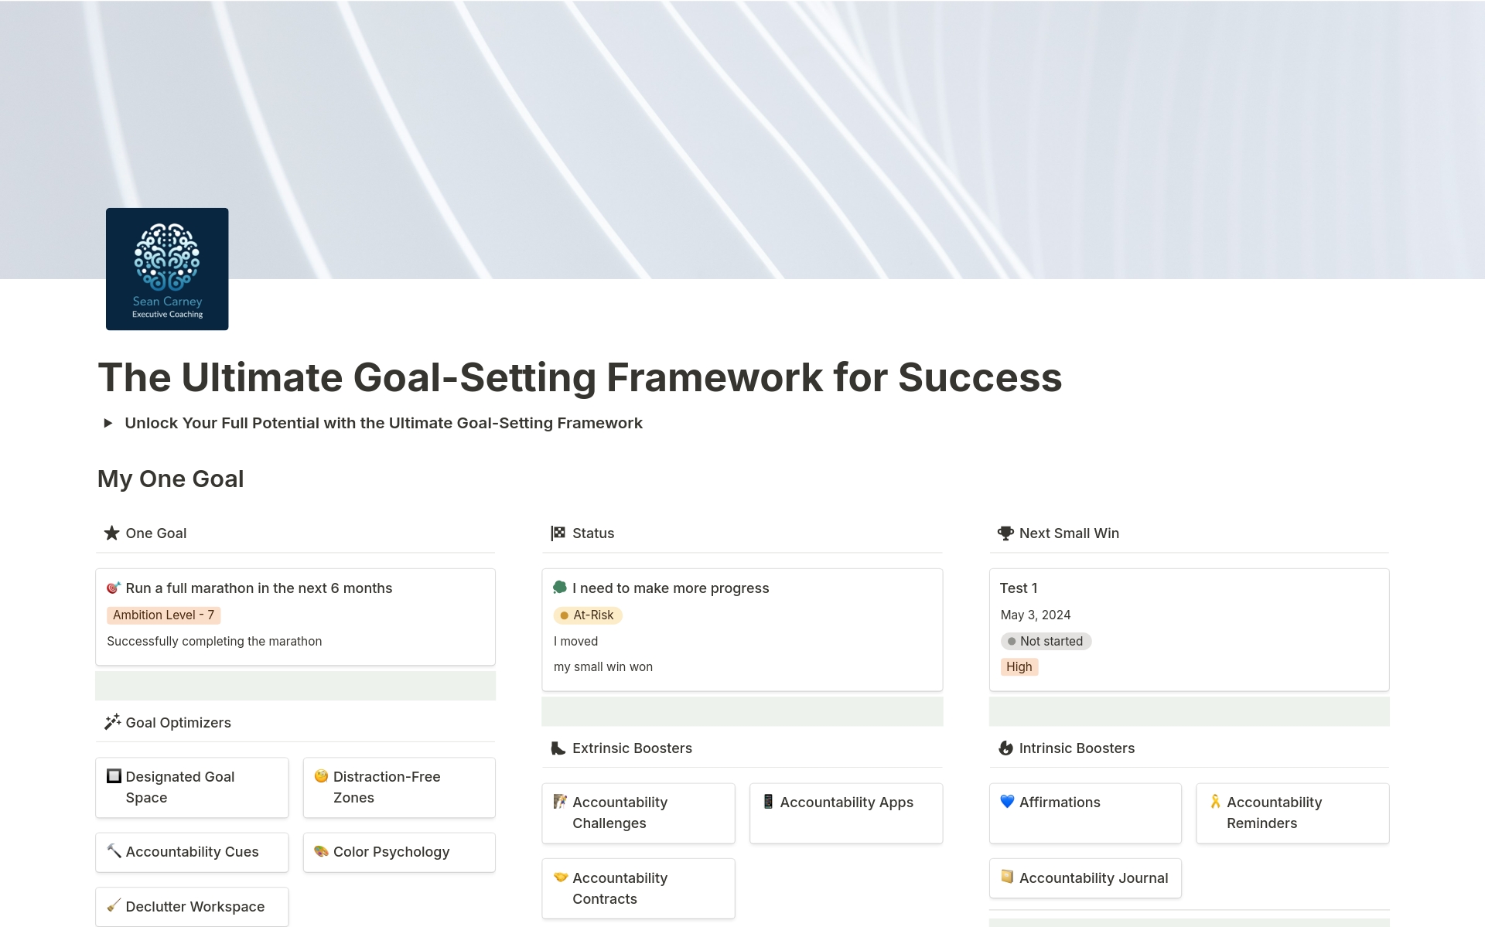
Task: Select the High priority tag on Test 1
Action: click(x=1019, y=666)
